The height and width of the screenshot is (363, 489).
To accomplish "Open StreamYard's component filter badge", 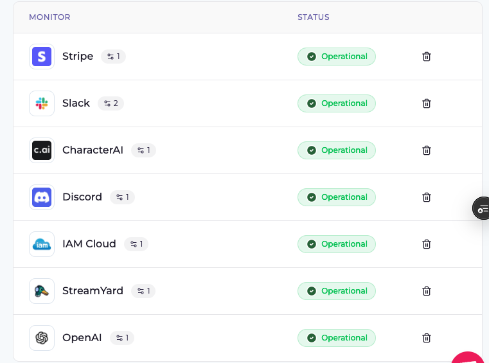I will pyautogui.click(x=143, y=291).
